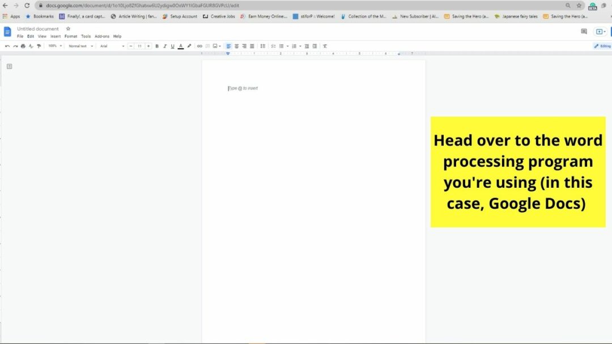
Task: Open the Insert image dropdown
Action: [x=216, y=46]
